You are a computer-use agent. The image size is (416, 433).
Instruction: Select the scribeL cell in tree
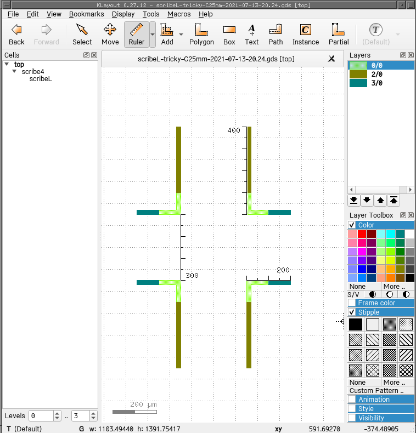(x=41, y=79)
